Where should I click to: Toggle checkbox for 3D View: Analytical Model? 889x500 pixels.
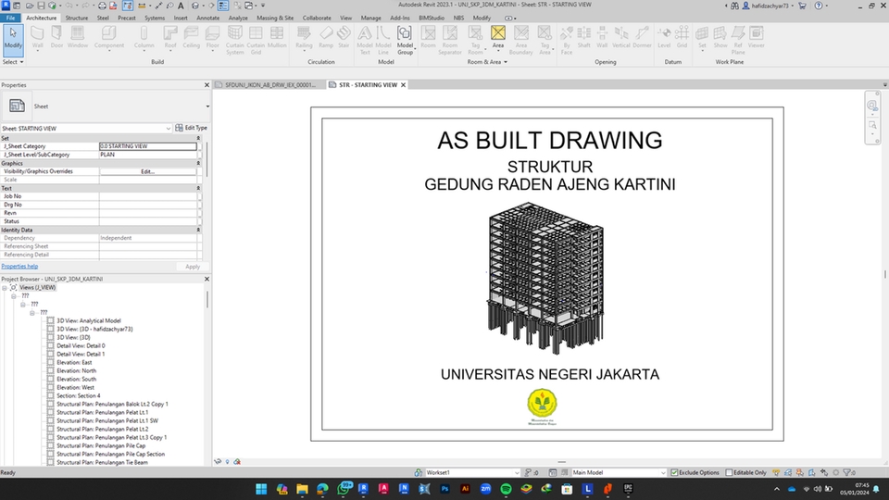pyautogui.click(x=50, y=320)
